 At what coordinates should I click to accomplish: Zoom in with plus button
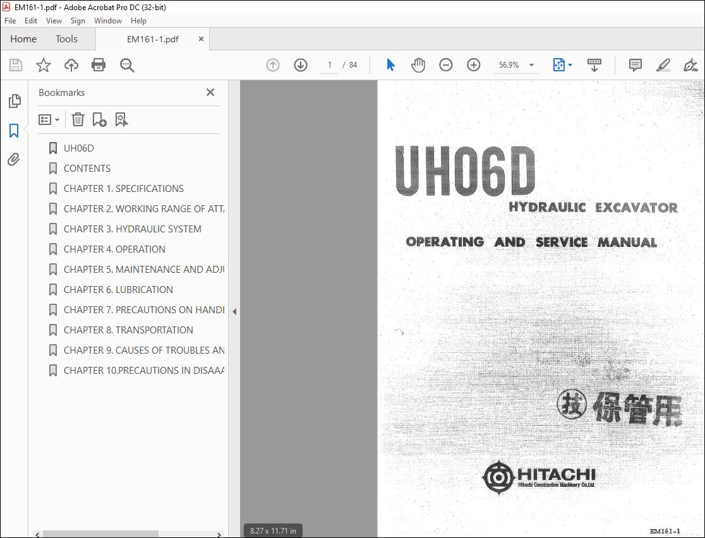point(473,65)
